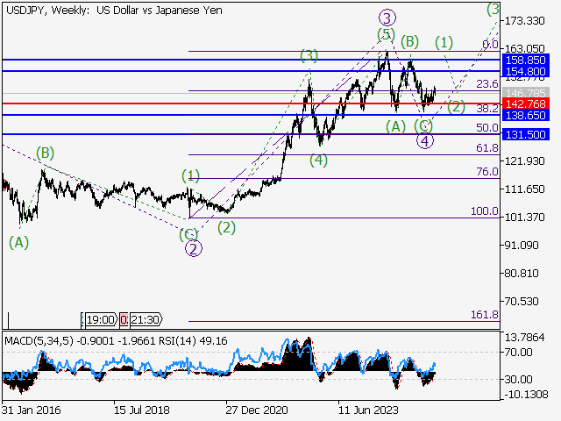Click the circled purple wave 2 marker
The height and width of the screenshot is (421, 561).
[190, 248]
